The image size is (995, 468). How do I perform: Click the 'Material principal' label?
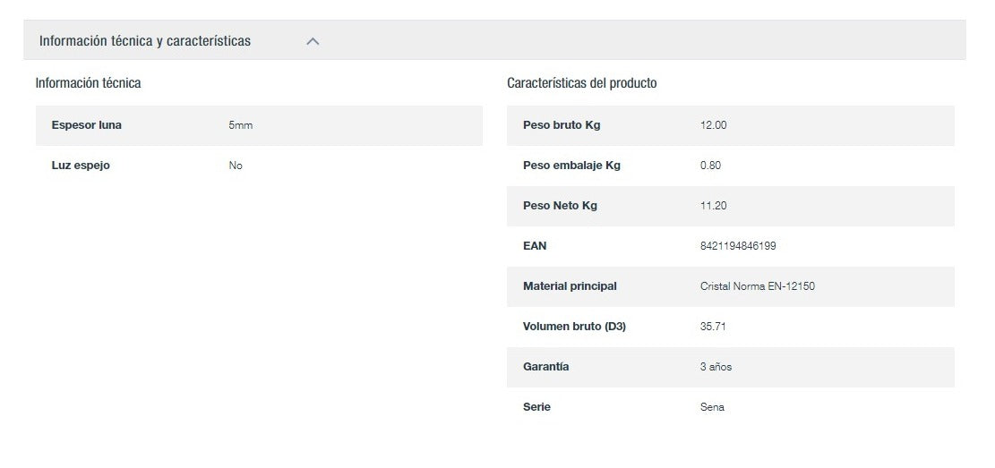pyautogui.click(x=570, y=286)
